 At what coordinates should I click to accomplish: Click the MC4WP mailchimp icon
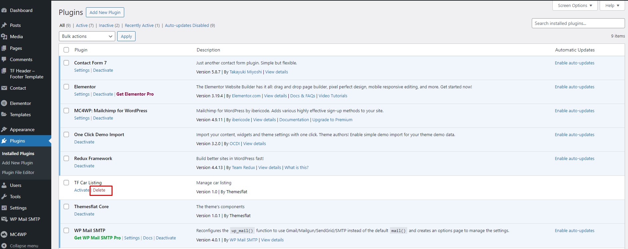click(4, 234)
